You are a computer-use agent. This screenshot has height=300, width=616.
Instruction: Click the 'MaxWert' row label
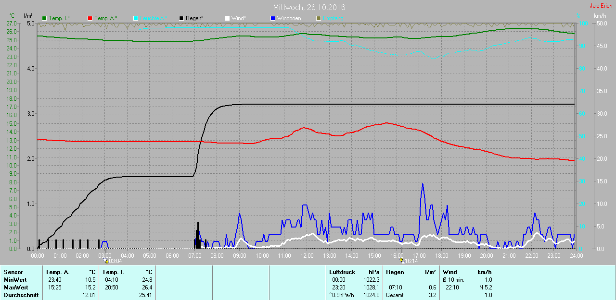point(15,288)
